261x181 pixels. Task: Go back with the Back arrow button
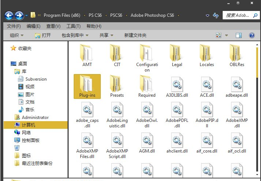[9, 15]
